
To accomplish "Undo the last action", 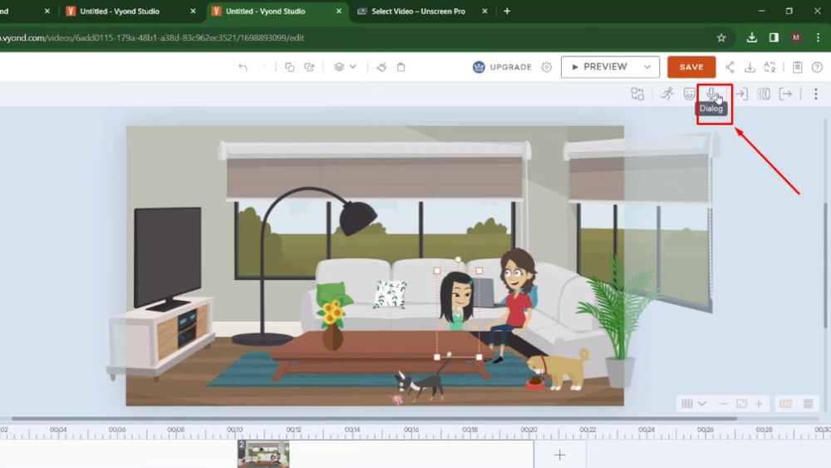I will [x=243, y=67].
